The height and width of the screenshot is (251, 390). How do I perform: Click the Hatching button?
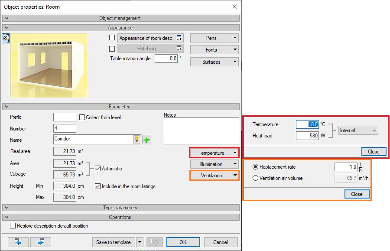(x=150, y=49)
